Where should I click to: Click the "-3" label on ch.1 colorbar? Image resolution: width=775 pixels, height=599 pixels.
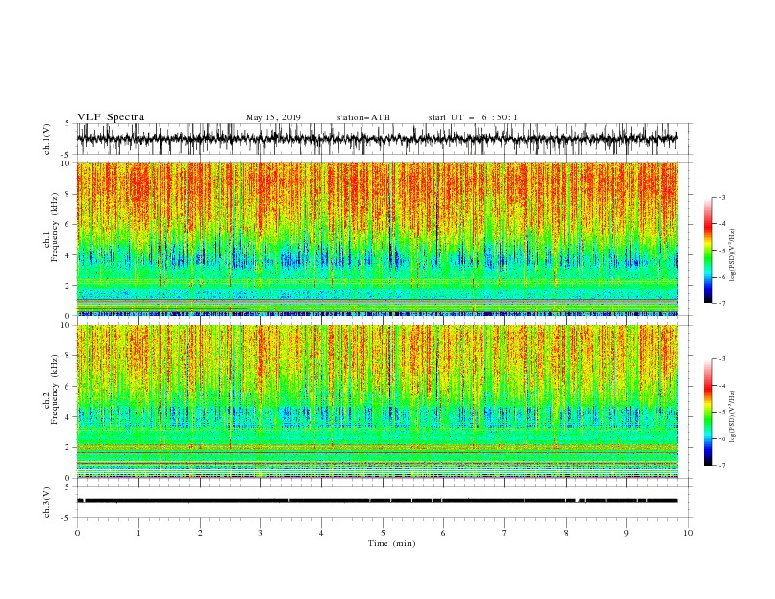pyautogui.click(x=722, y=197)
